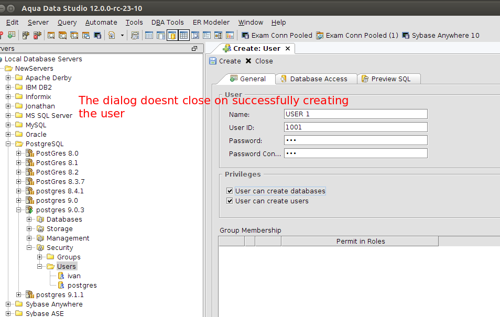
Task: Click the stacked query windows magnifier icon
Action: pyautogui.click(x=62, y=35)
